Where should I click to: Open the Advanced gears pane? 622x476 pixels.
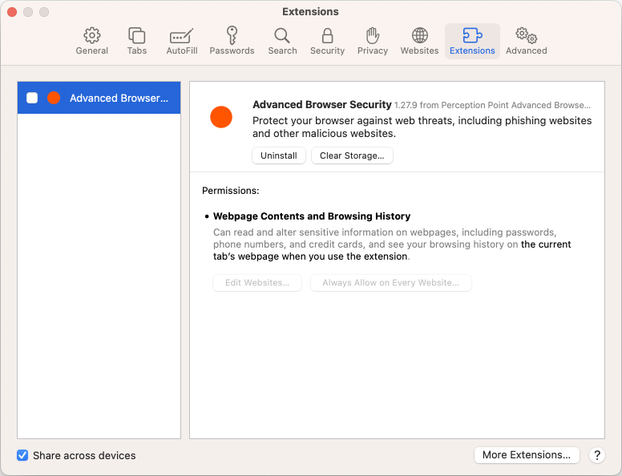tap(526, 41)
